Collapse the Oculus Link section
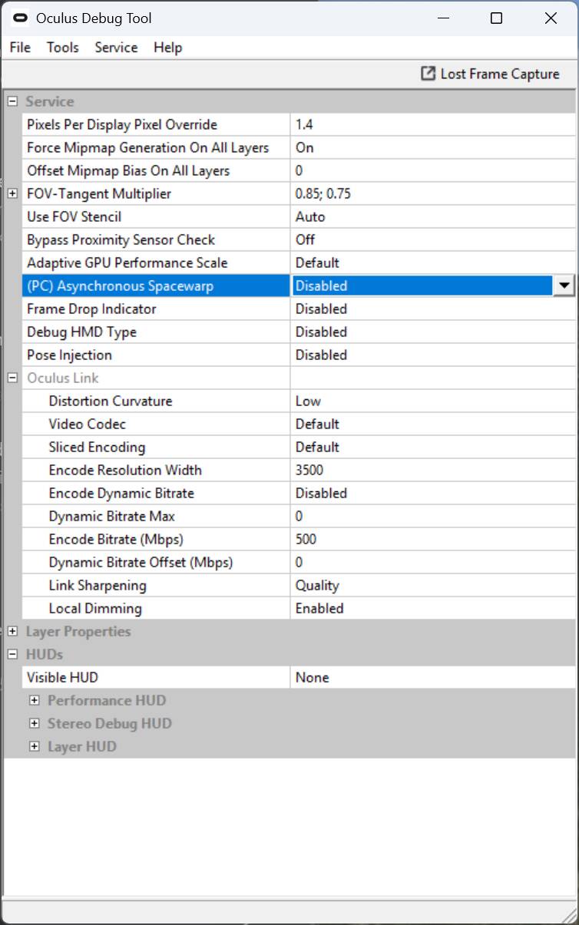 coord(12,378)
